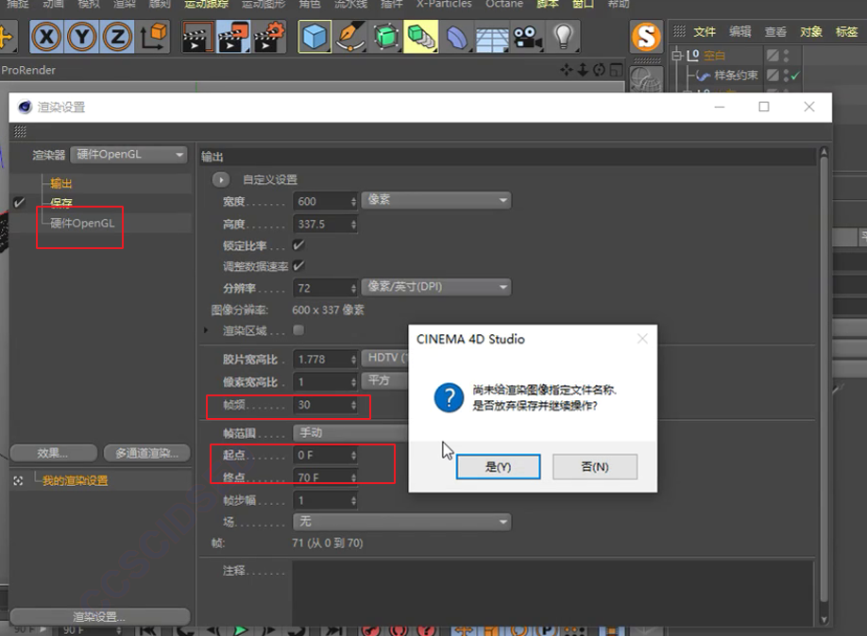Click the orange S plugin icon

click(646, 37)
